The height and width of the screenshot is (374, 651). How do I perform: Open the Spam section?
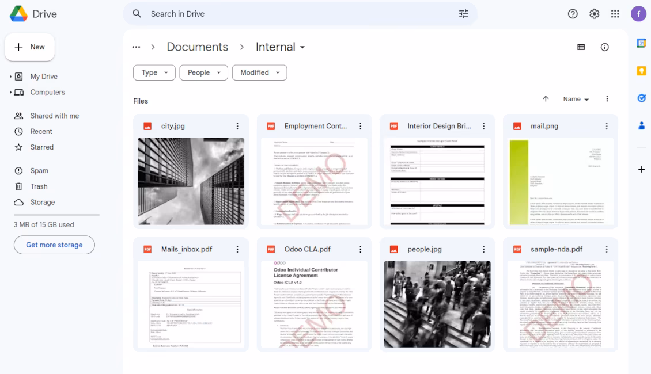[x=39, y=171]
